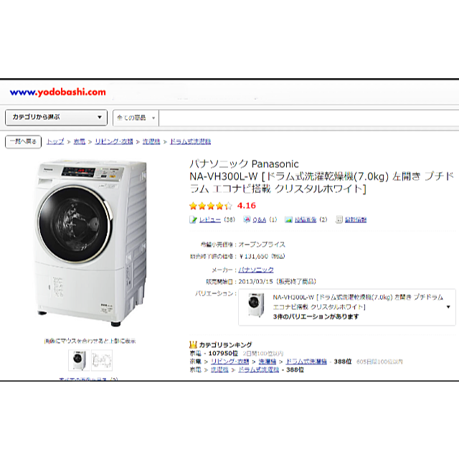The image size is (459, 459).
Task: Click the posted images picture icon
Action: tap(288, 219)
